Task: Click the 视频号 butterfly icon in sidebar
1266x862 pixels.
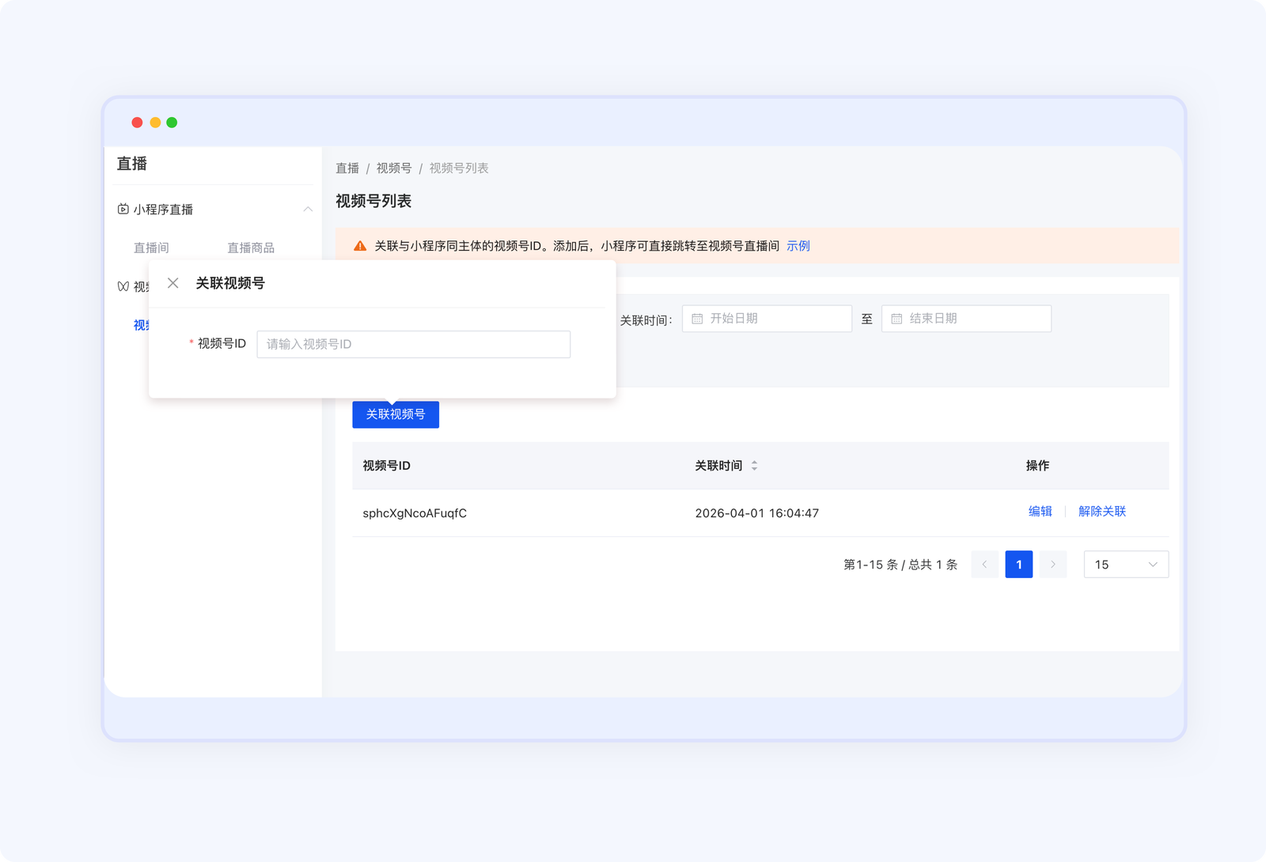Action: coord(123,286)
